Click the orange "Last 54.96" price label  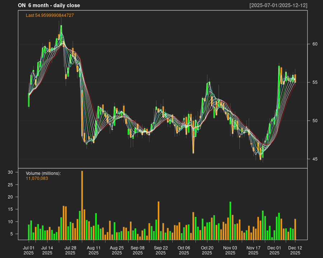point(50,15)
